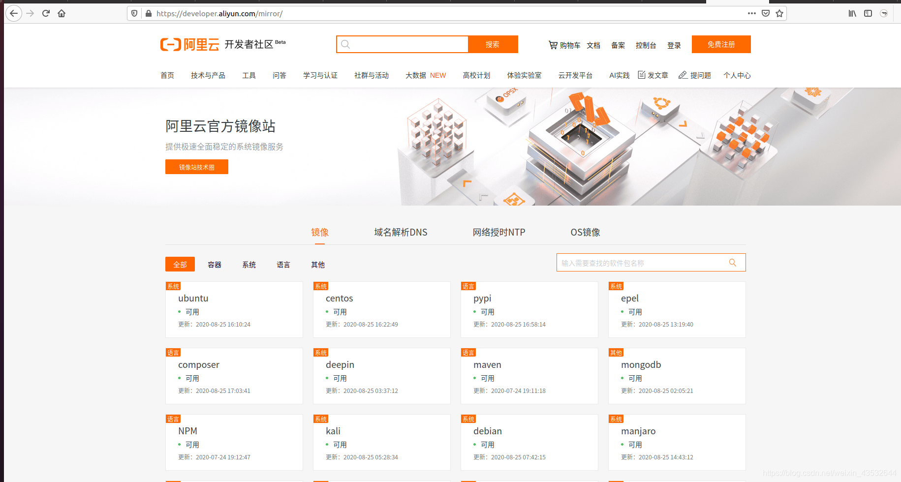Image resolution: width=901 pixels, height=482 pixels.
Task: Click magnifier icon in software search box
Action: [733, 263]
